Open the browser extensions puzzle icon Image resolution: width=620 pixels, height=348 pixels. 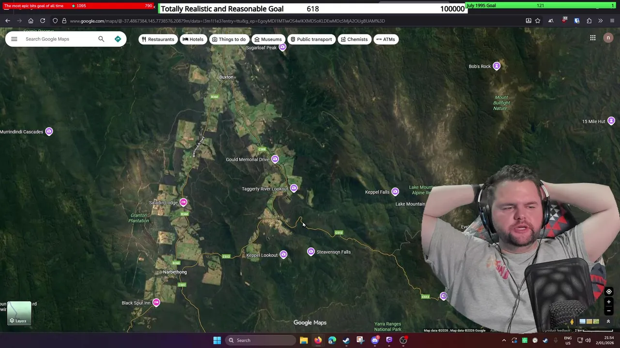click(x=589, y=21)
